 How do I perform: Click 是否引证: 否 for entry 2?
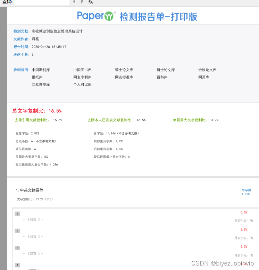[244, 238]
